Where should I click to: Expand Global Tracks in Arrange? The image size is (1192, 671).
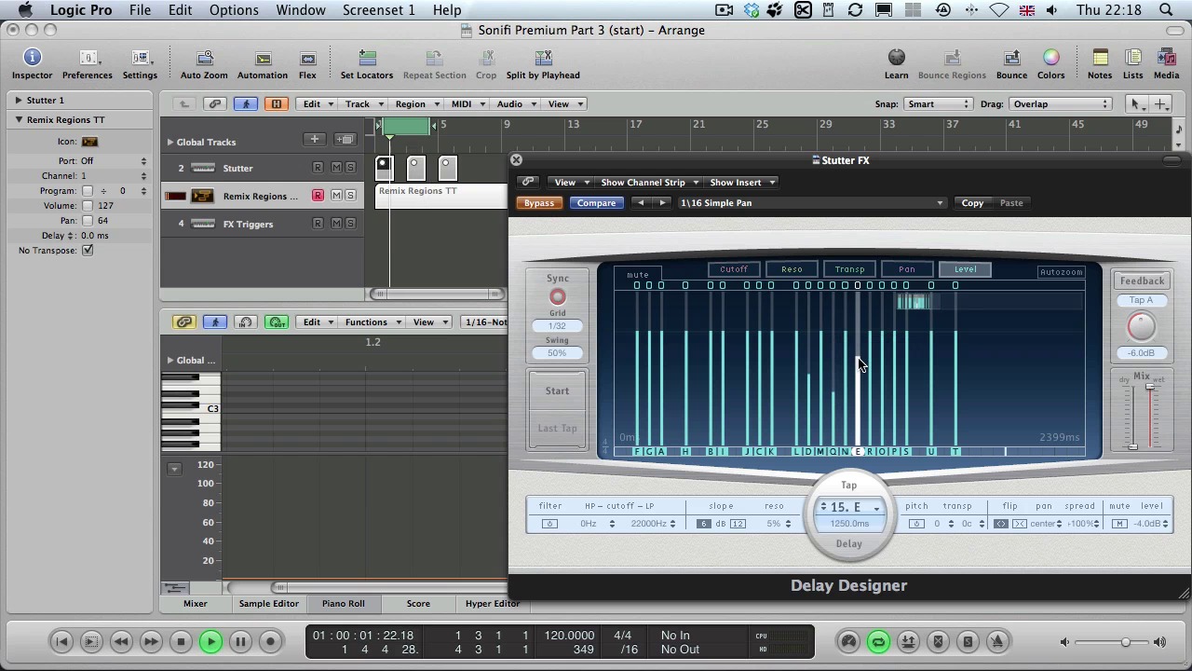[170, 142]
